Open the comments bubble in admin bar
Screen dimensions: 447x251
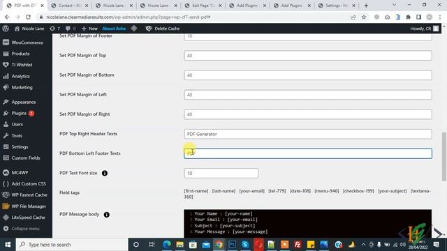coord(71,29)
